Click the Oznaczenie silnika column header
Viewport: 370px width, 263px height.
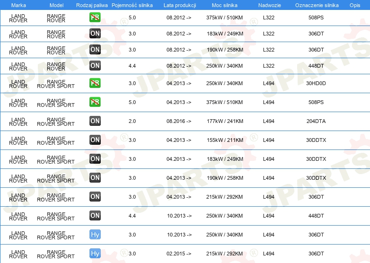317,5
